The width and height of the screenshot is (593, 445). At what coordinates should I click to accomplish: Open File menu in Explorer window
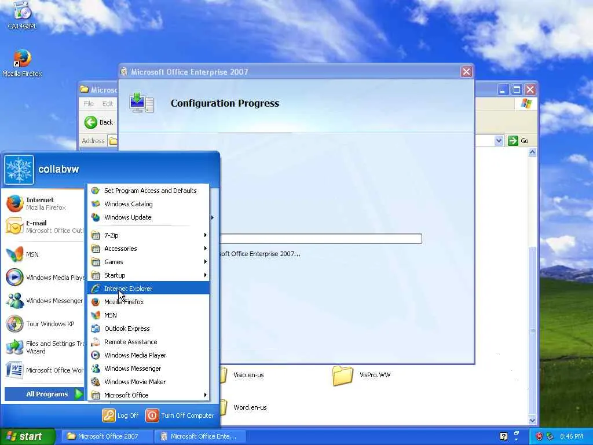[89, 104]
